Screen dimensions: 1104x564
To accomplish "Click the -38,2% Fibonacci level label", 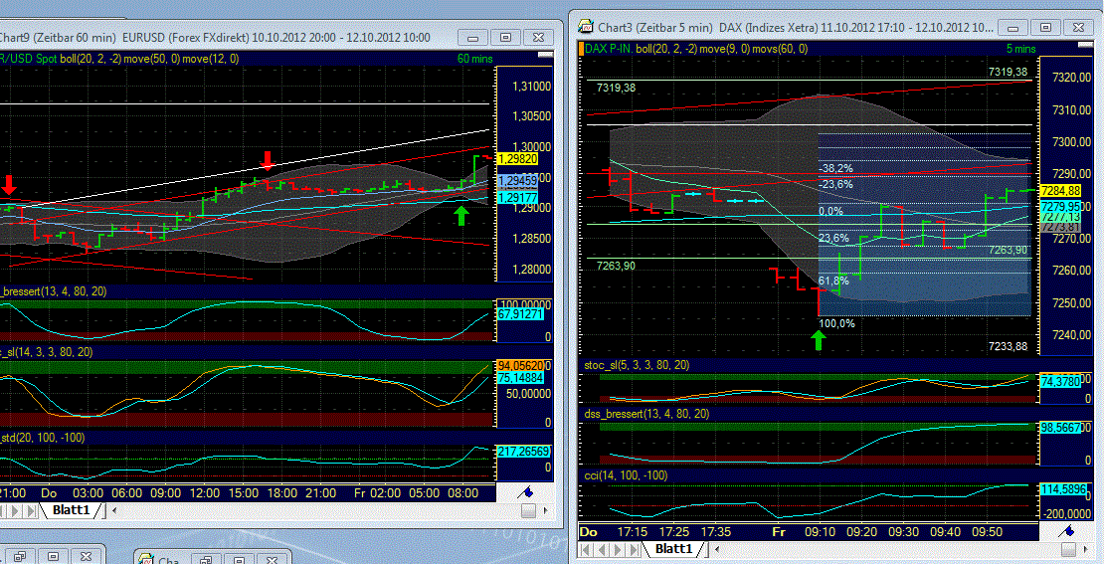I will pyautogui.click(x=835, y=169).
